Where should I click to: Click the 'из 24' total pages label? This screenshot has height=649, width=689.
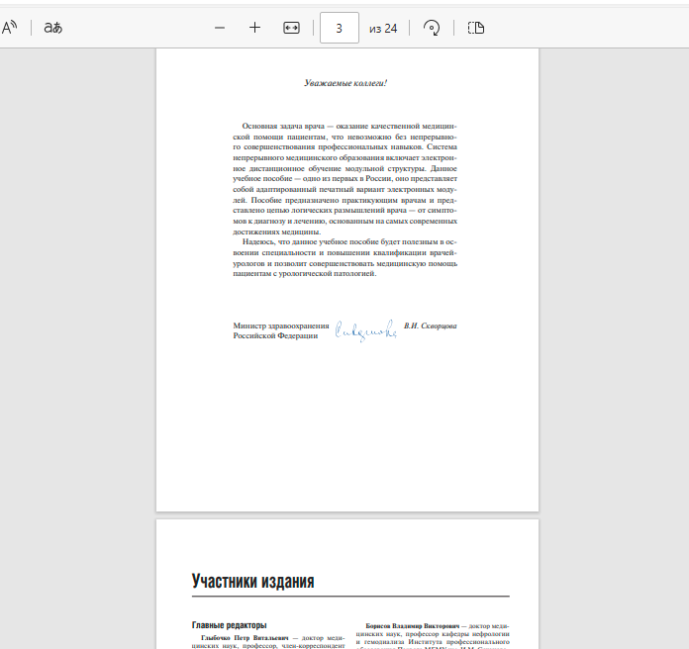coord(383,29)
